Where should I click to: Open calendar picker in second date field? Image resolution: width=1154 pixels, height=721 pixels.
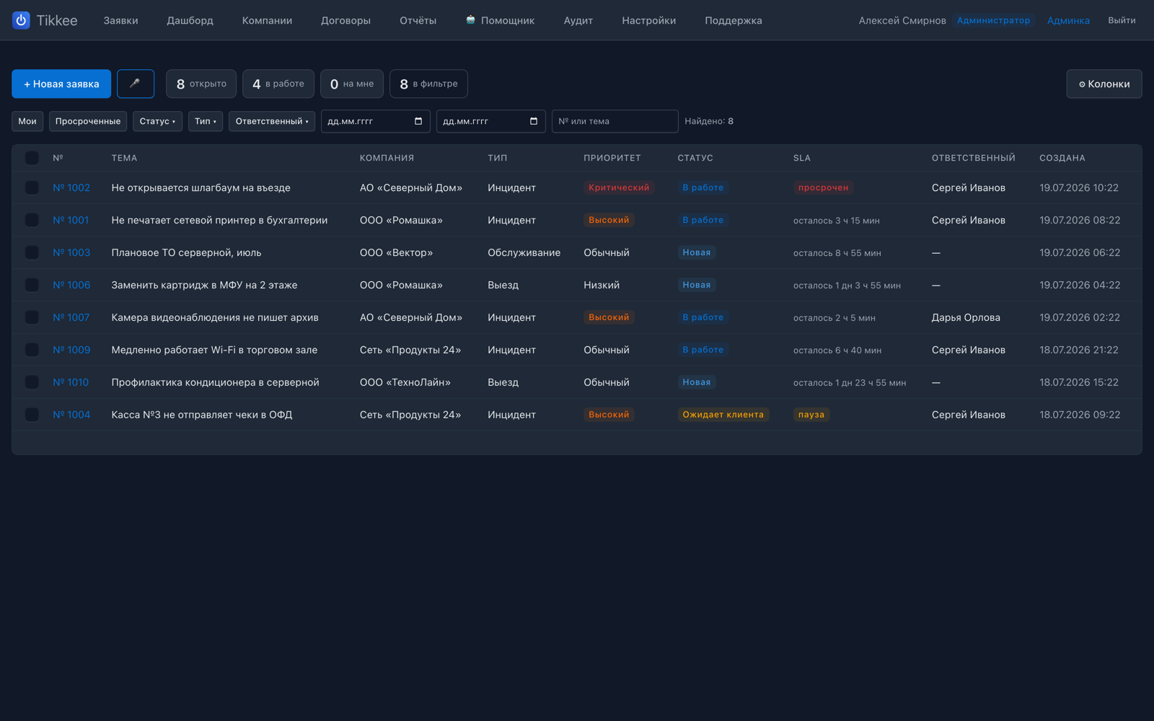[x=534, y=121]
